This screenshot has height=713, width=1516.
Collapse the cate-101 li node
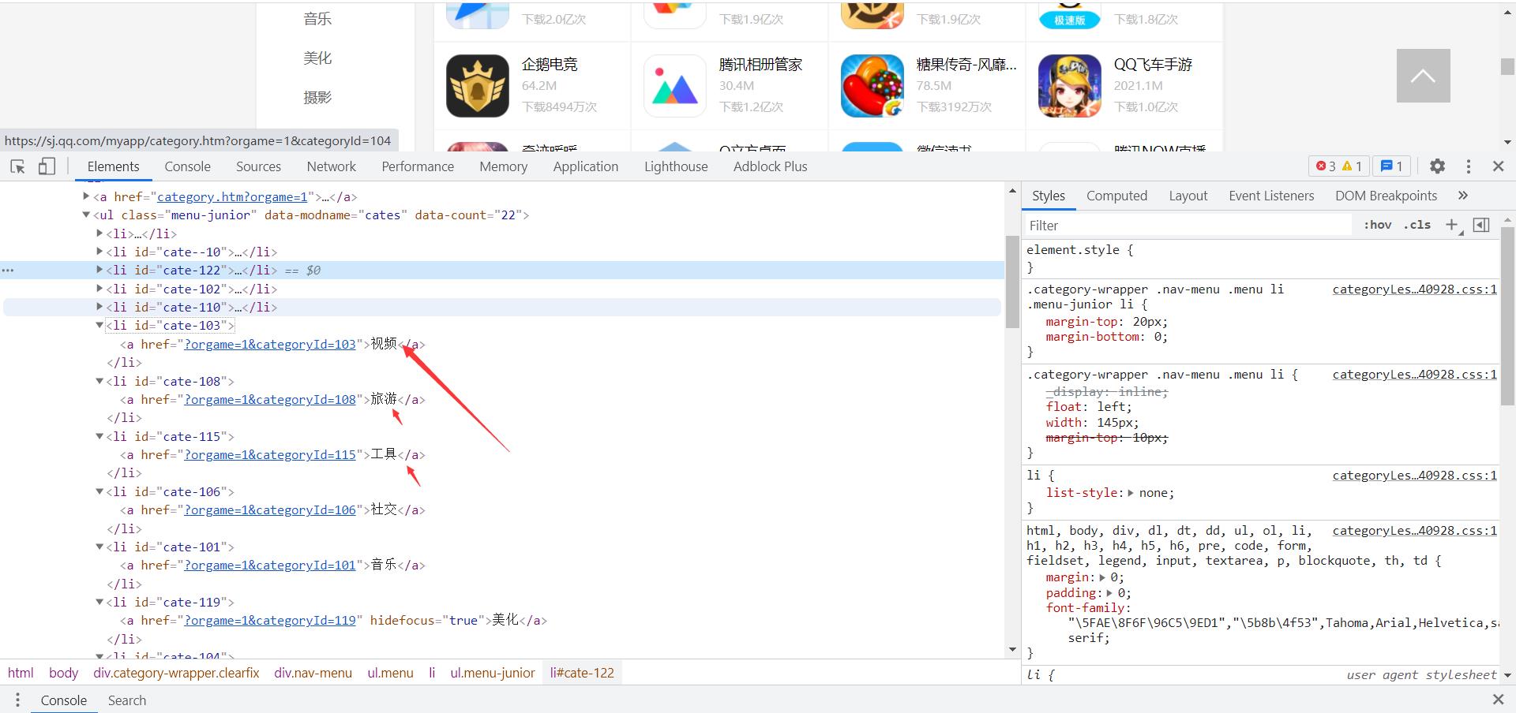(x=99, y=547)
